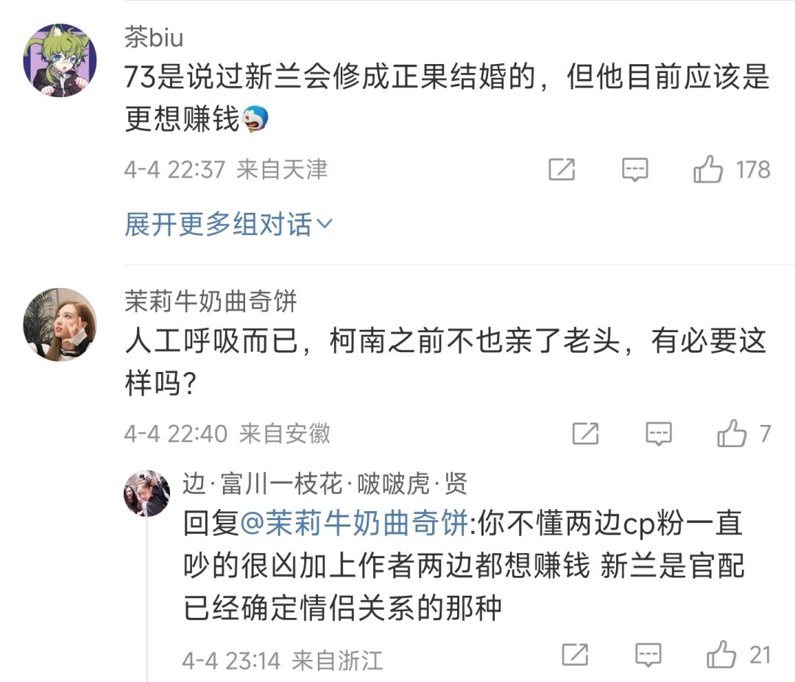Image resolution: width=795 pixels, height=682 pixels.
Task: Like the reply with 21 likes
Action: coord(721,654)
